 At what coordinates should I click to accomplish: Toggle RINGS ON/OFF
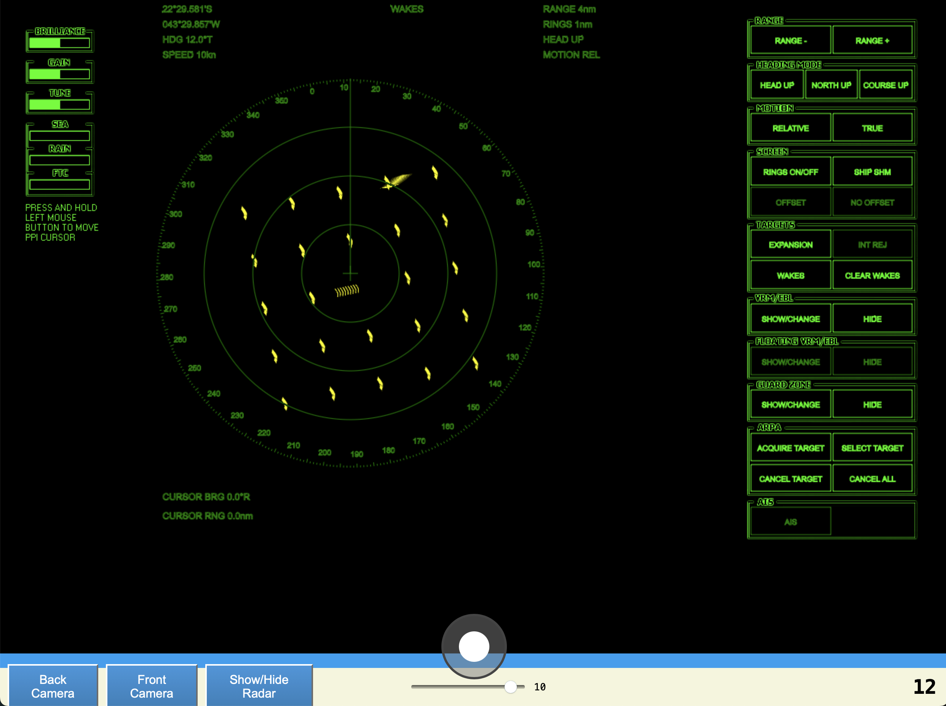[790, 172]
